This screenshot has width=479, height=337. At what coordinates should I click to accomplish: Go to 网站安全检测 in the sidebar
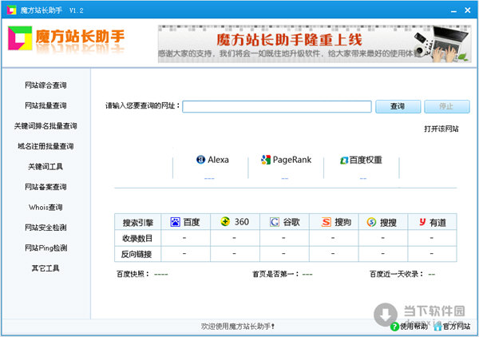coord(46,228)
